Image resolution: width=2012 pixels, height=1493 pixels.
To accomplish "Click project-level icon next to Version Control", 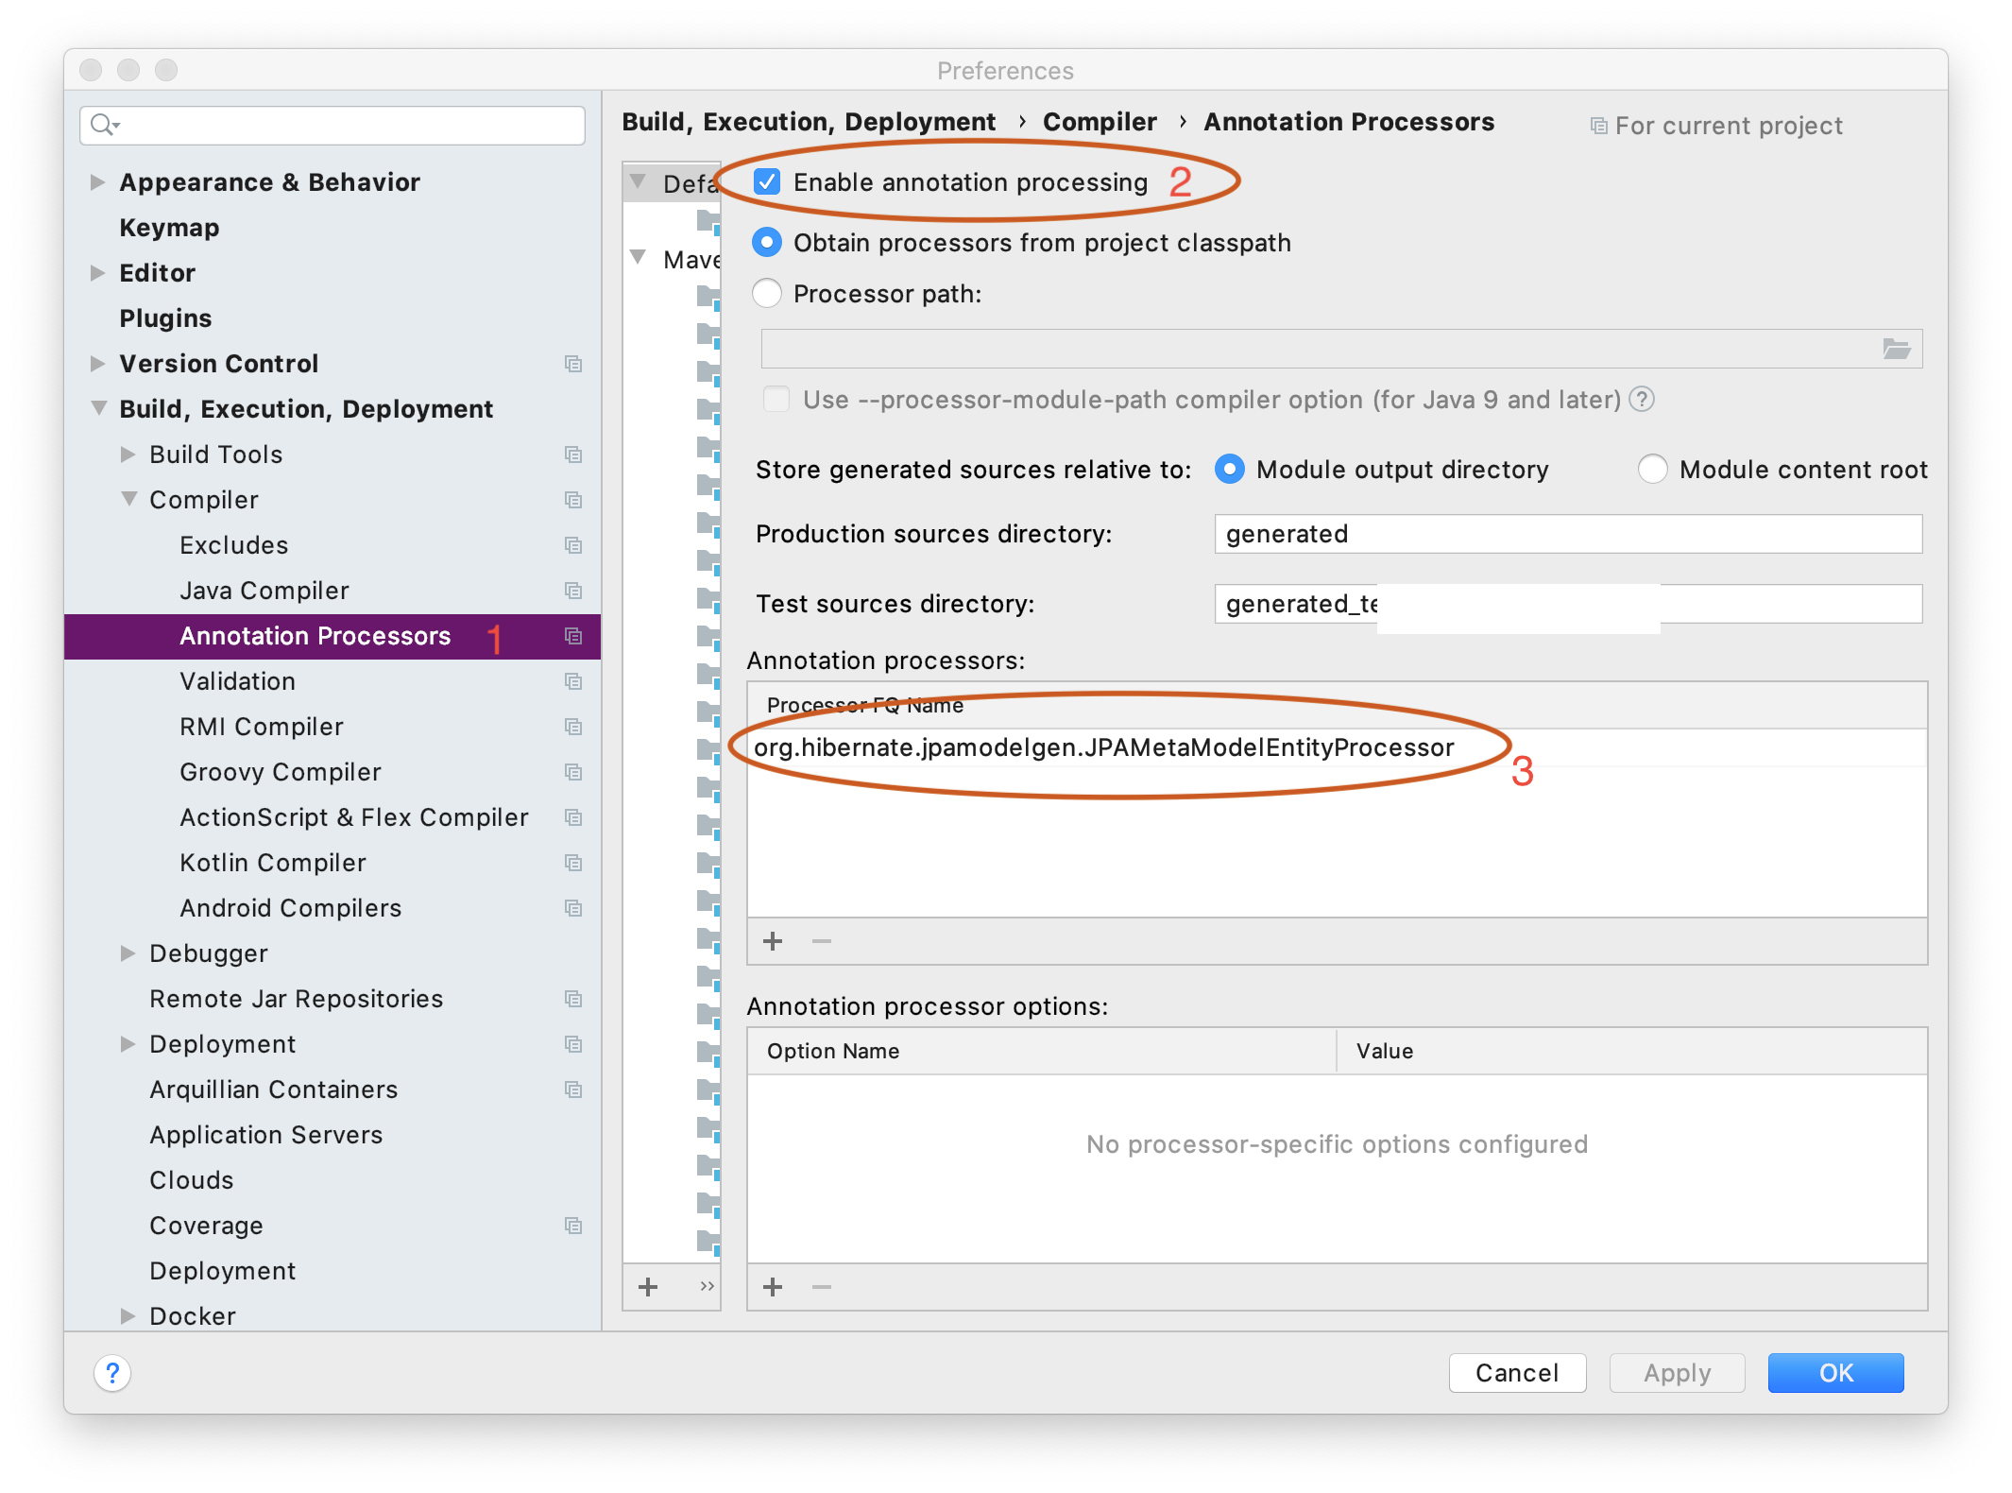I will [x=573, y=364].
